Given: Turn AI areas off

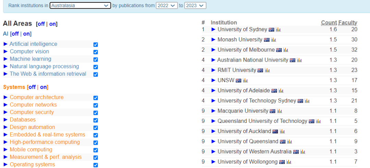Looking at the screenshot, I should pos(15,34).
